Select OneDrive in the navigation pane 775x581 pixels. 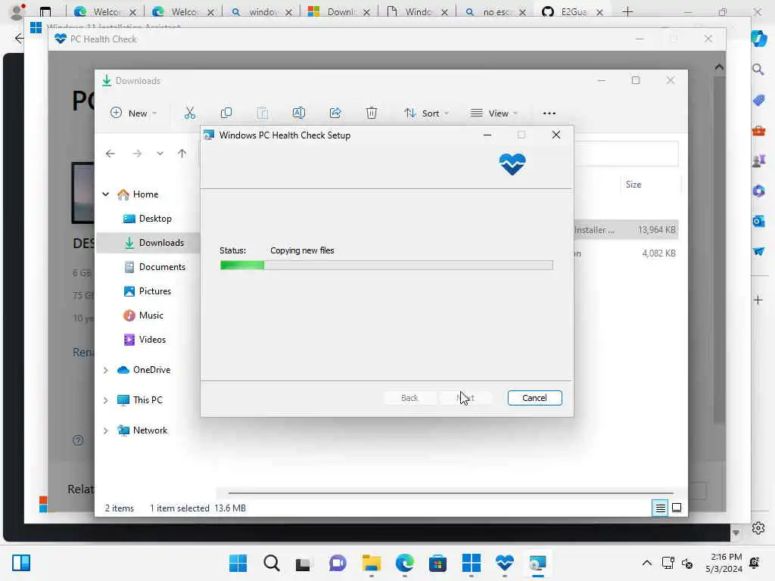tap(151, 369)
